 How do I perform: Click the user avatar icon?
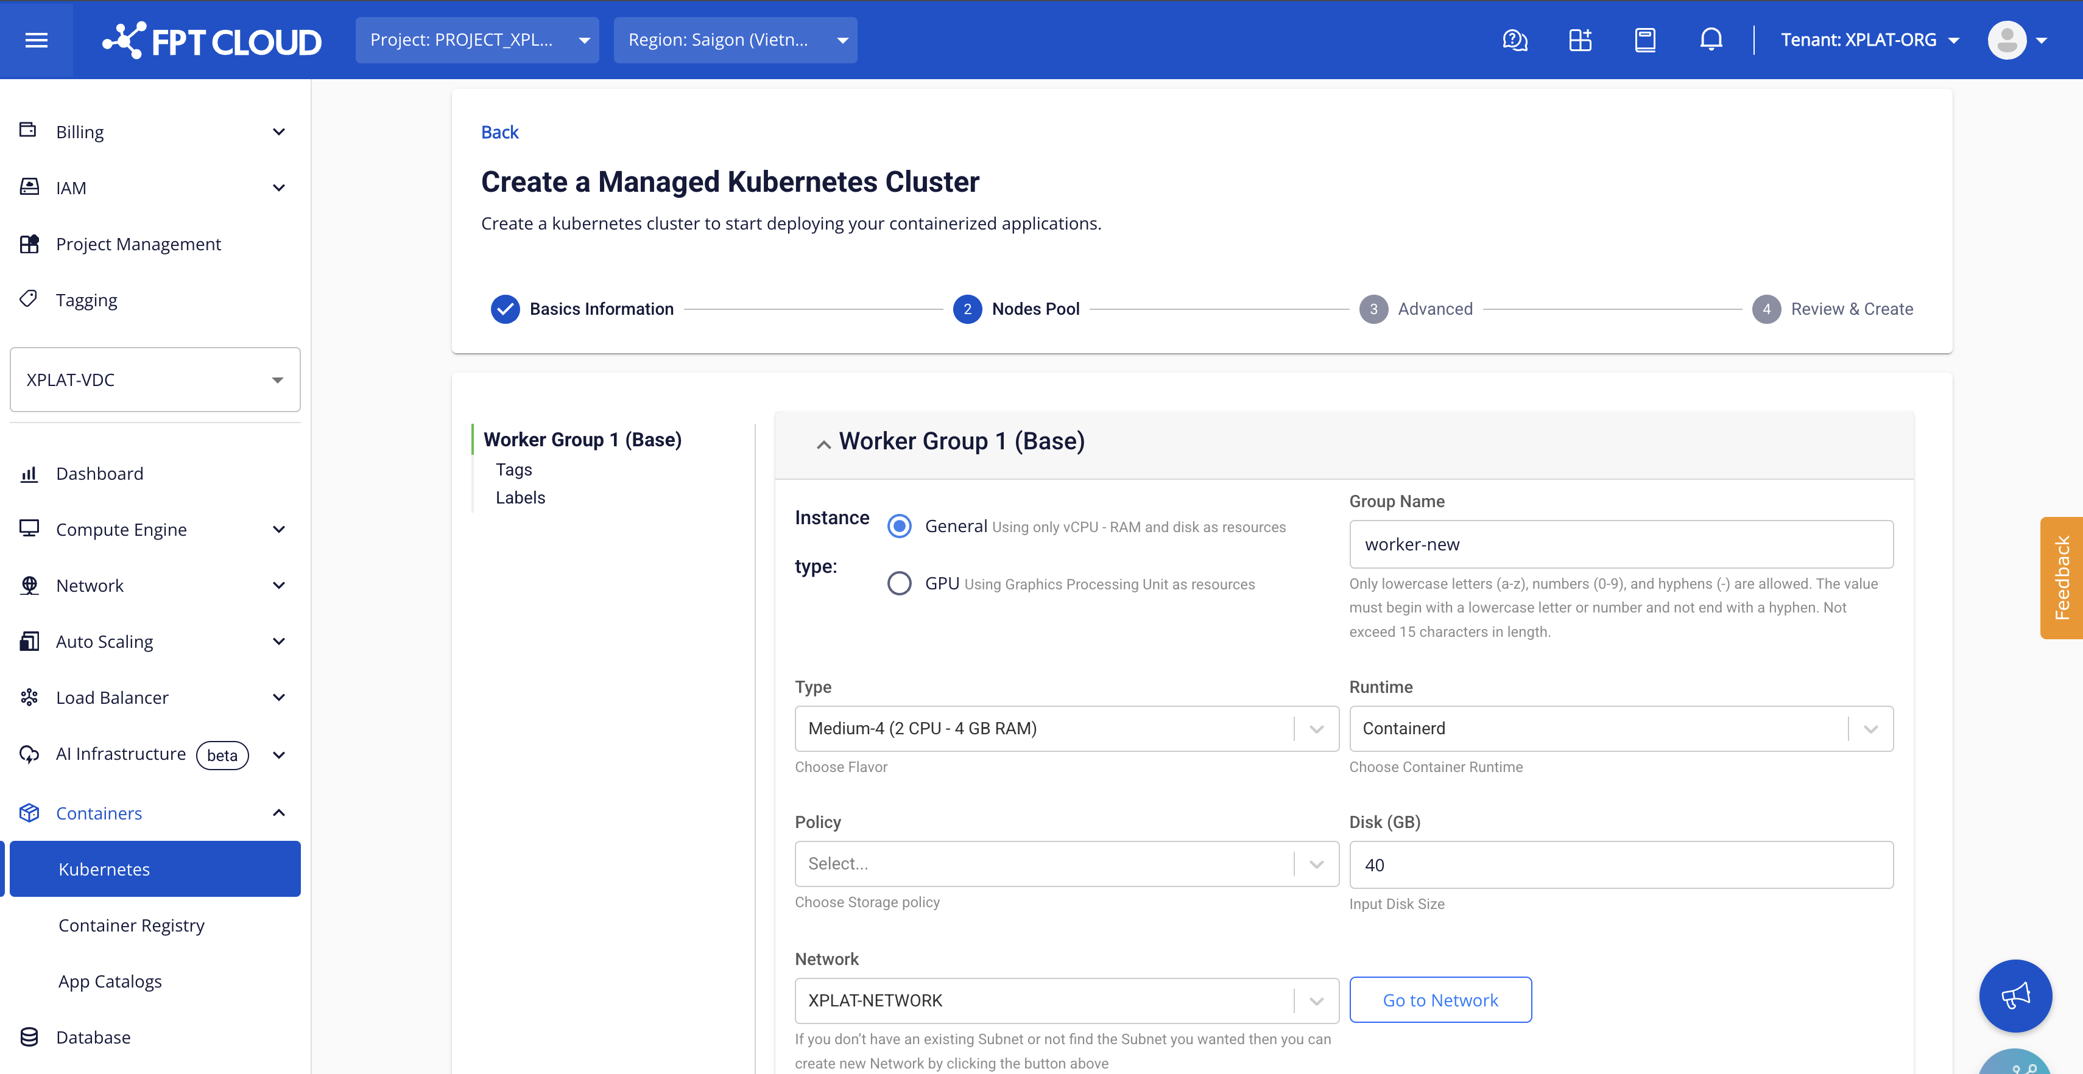point(2007,40)
